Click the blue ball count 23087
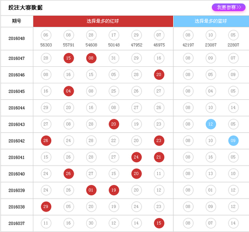The height and width of the screenshot is (232, 249). (211, 45)
